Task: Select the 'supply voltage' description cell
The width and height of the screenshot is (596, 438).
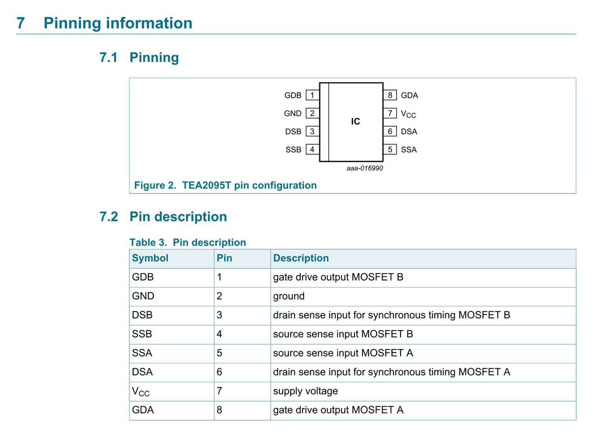Action: 305,391
